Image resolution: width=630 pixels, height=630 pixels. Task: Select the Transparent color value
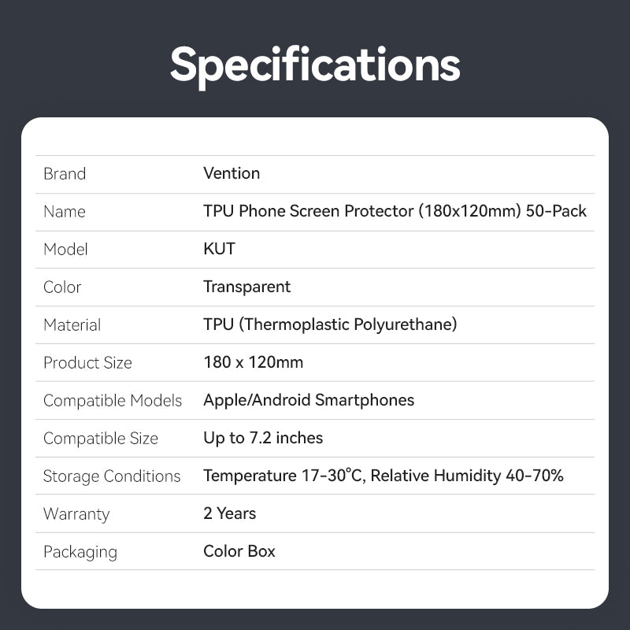(x=246, y=287)
